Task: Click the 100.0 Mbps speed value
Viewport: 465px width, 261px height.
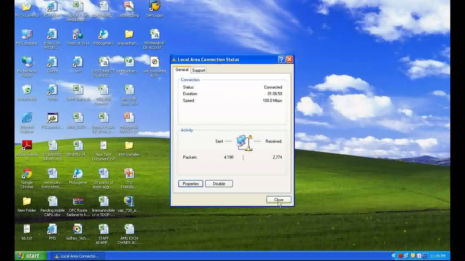Action: (272, 100)
